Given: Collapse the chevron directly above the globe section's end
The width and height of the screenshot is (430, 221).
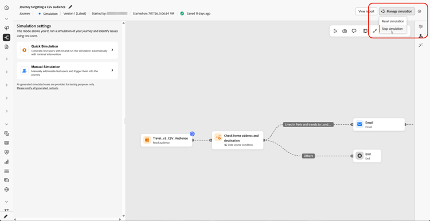Looking at the screenshot, I should click(6, 202).
